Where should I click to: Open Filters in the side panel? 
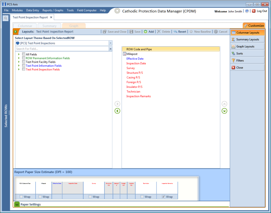[x=247, y=61]
